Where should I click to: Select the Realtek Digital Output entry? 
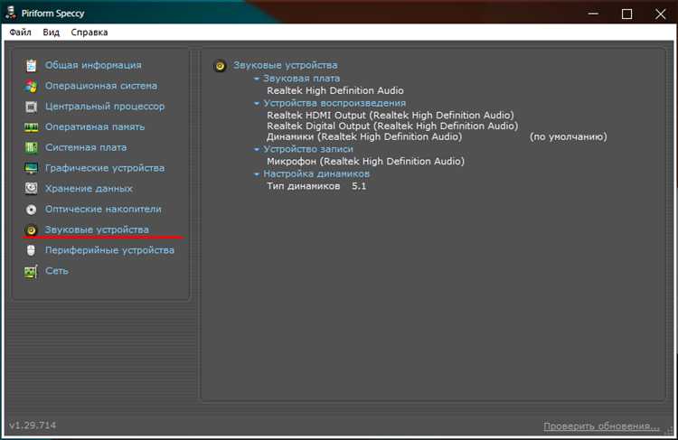[392, 126]
